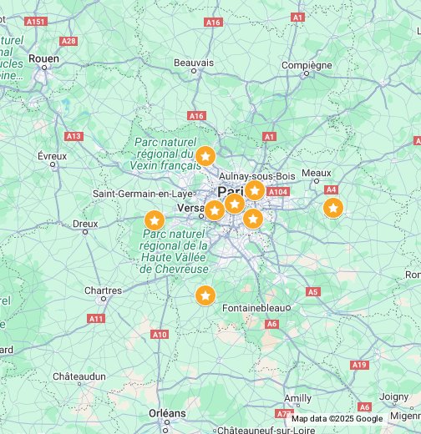The height and width of the screenshot is (434, 421).
Task: Click the Fontainebleau town label
Action: pos(254,308)
